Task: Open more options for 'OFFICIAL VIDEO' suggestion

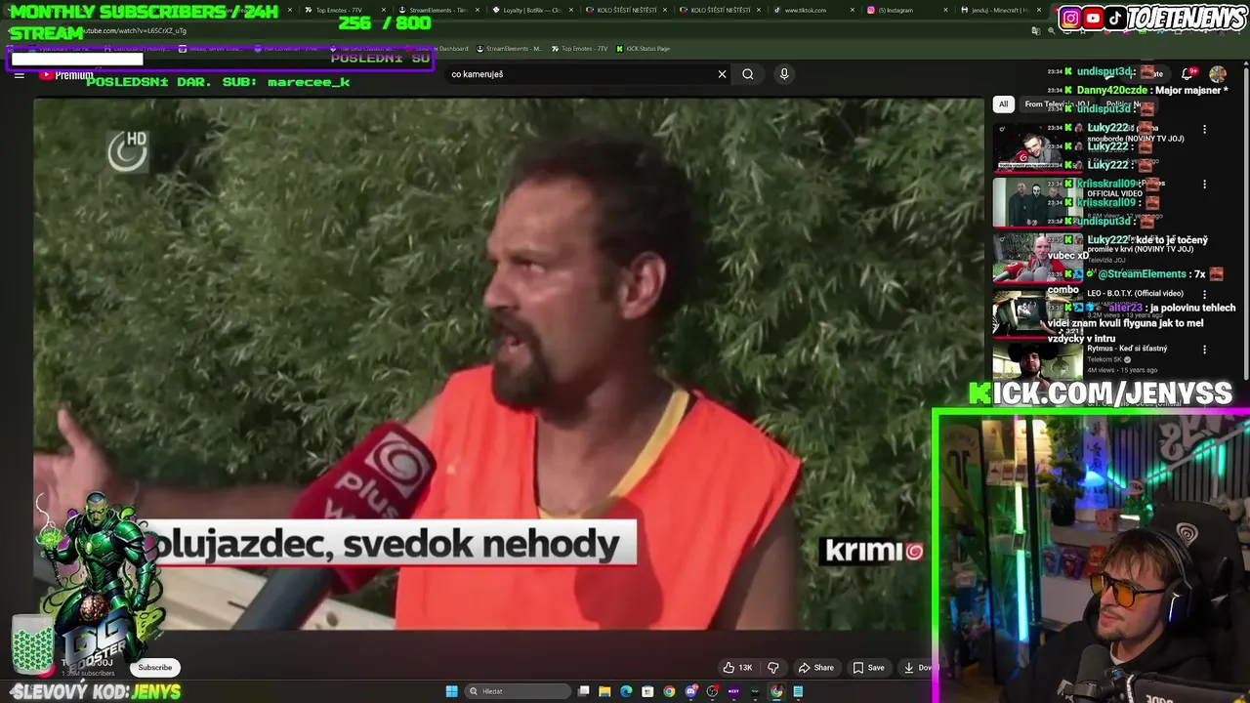Action: tap(1204, 184)
